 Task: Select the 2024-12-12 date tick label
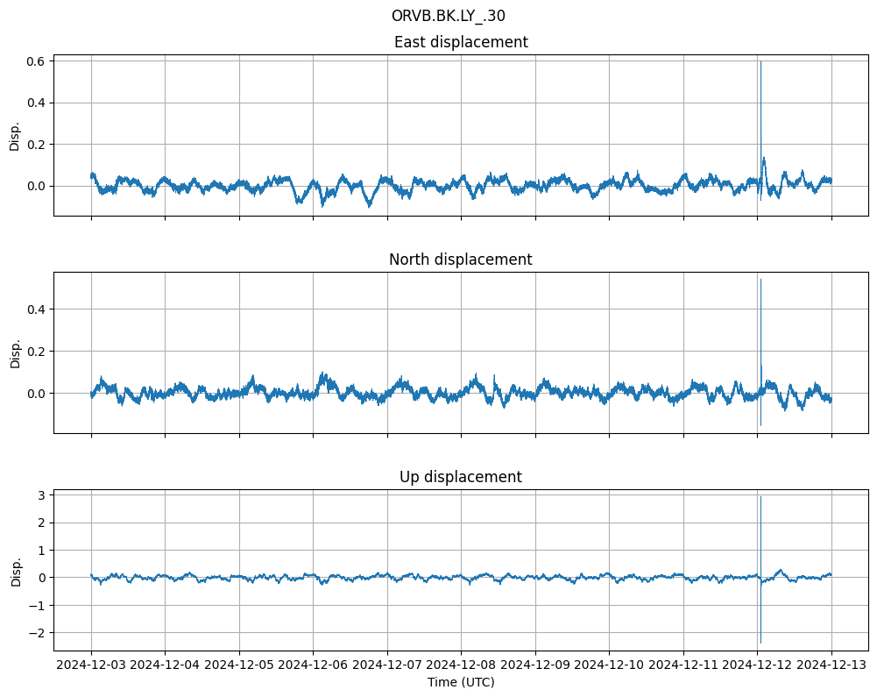click(758, 665)
